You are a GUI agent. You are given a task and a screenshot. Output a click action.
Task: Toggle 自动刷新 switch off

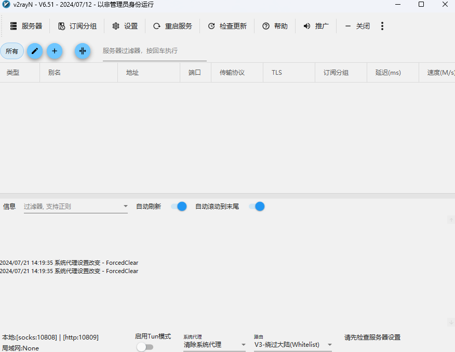[179, 206]
